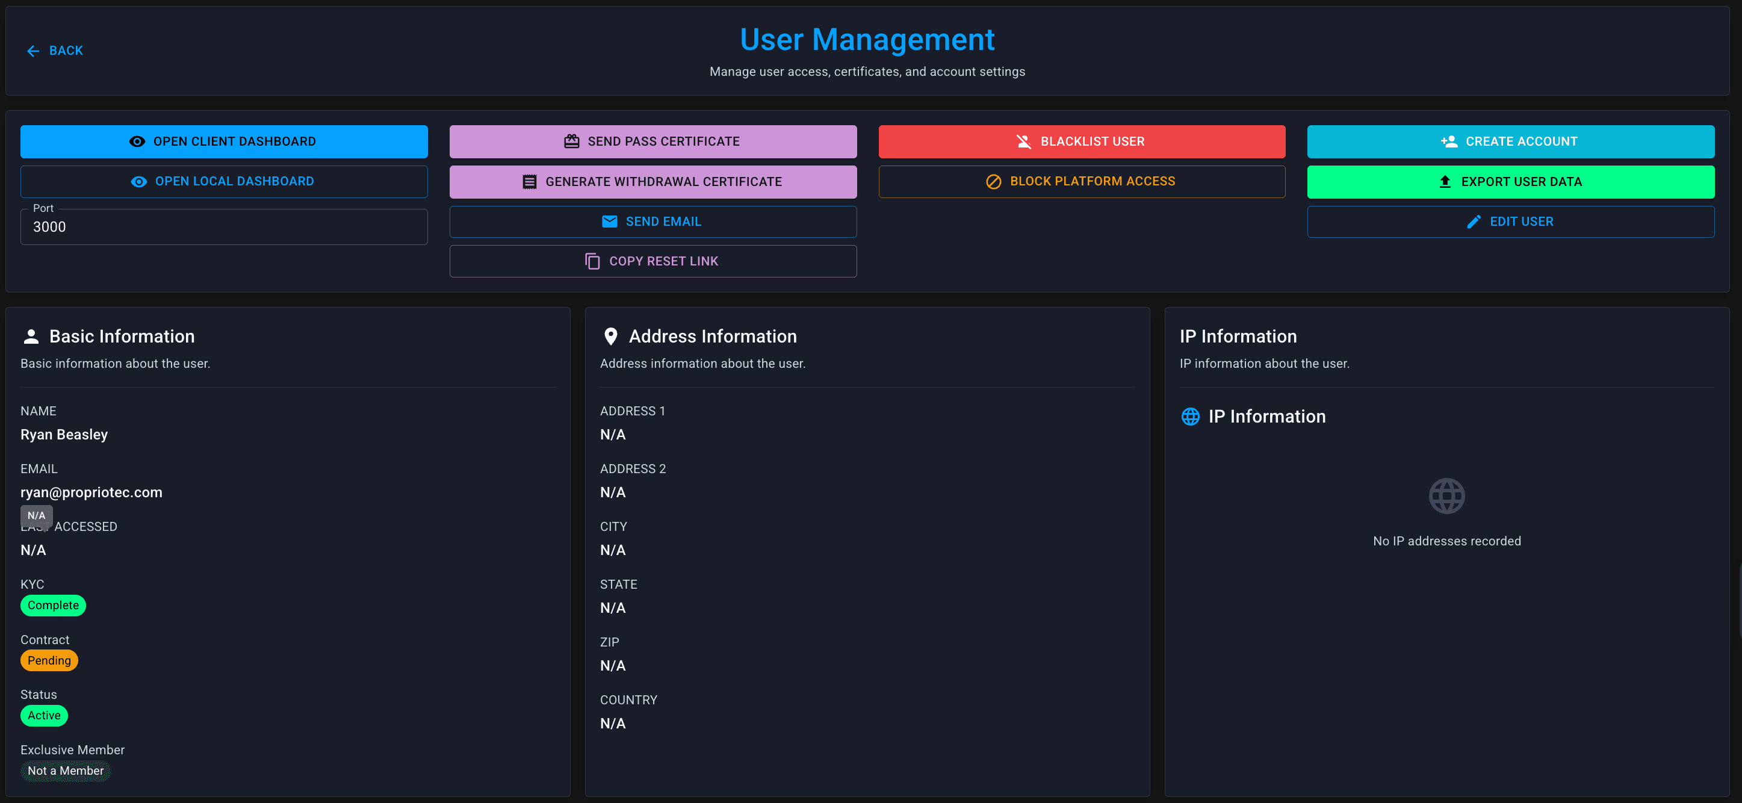Click the copy icon on Copy Reset Link
The image size is (1742, 803).
click(x=592, y=261)
